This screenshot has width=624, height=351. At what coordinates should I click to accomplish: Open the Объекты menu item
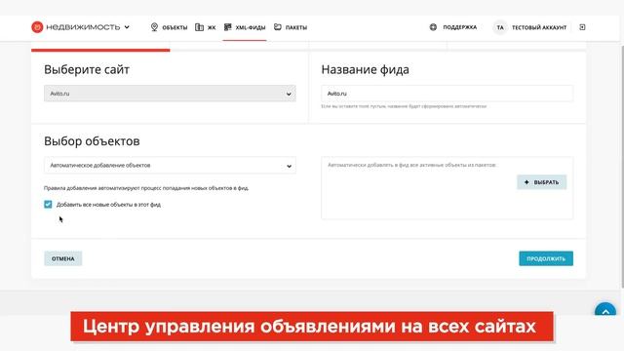(x=175, y=27)
